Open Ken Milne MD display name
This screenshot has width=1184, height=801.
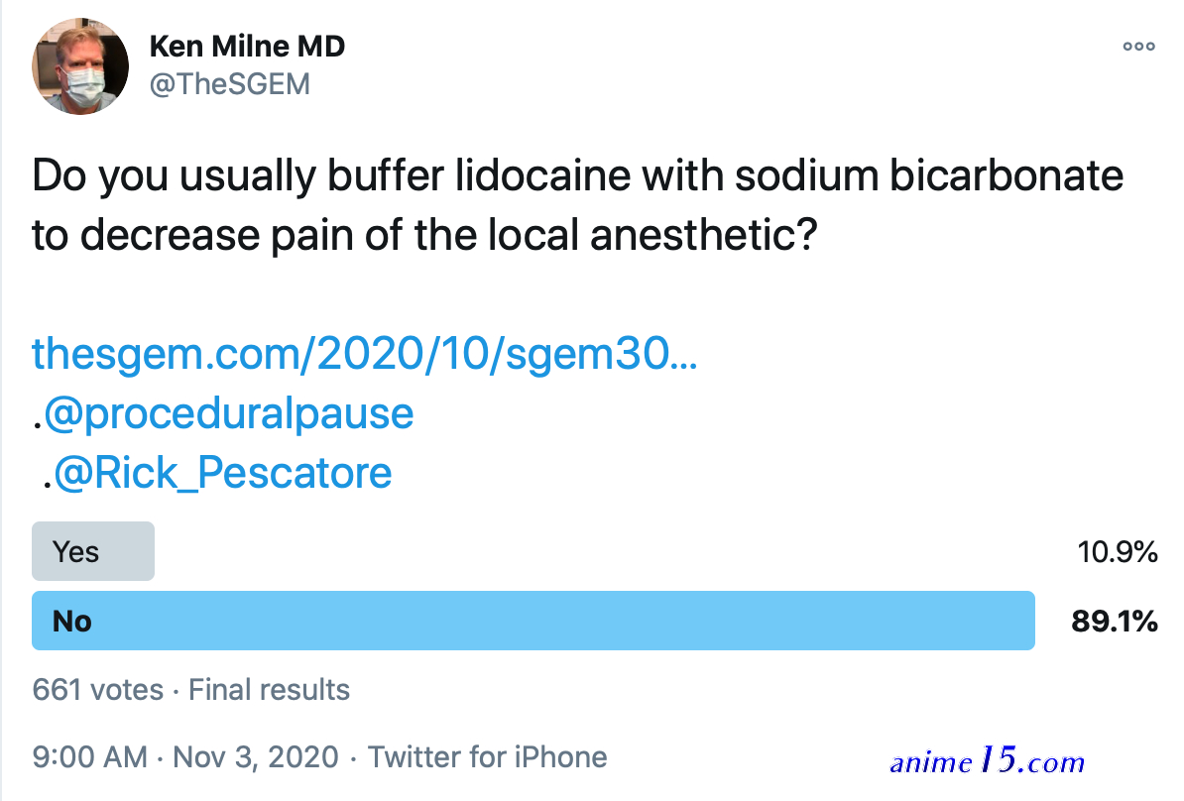(x=247, y=47)
